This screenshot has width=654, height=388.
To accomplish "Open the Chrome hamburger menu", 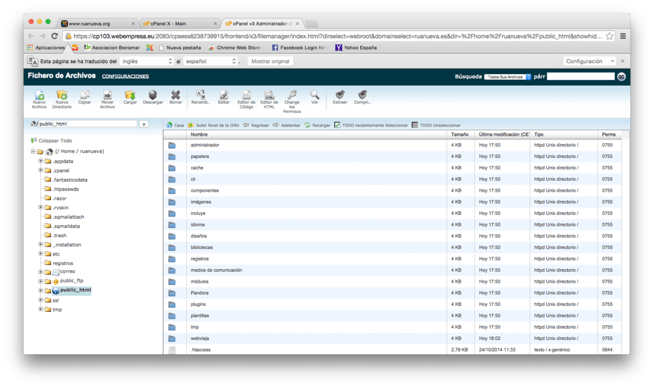I will (x=622, y=36).
